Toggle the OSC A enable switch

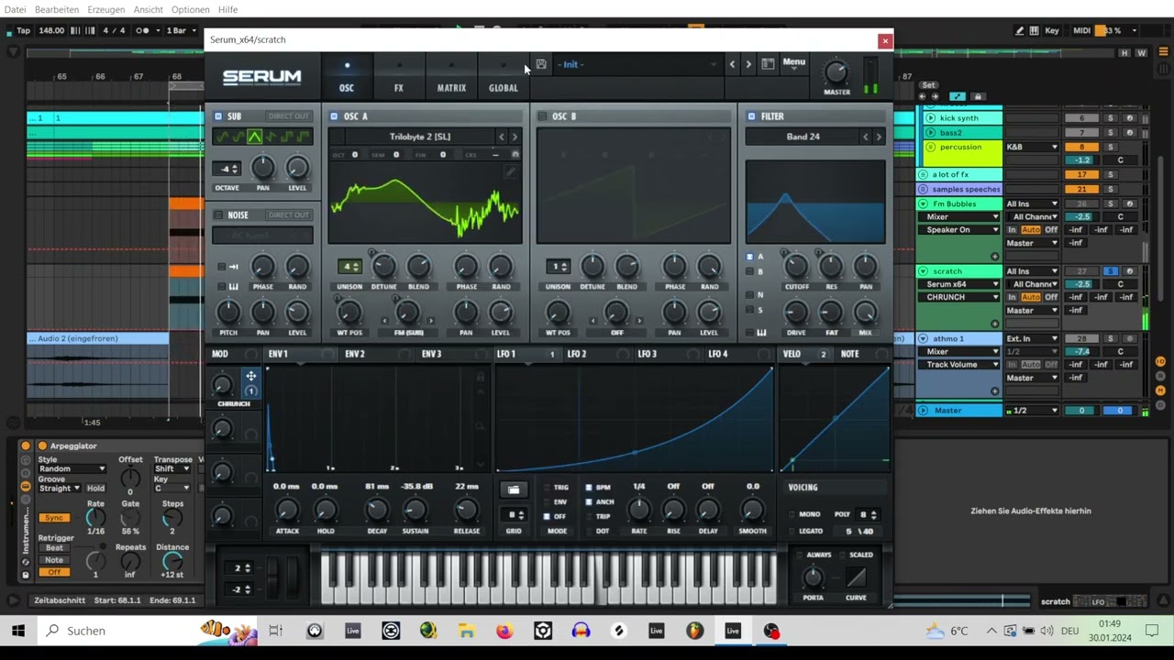(335, 116)
